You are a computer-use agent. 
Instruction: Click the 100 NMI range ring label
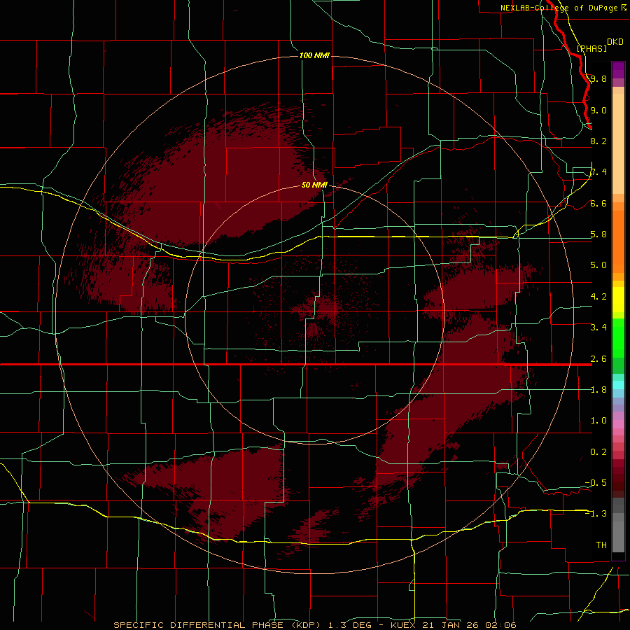click(314, 55)
